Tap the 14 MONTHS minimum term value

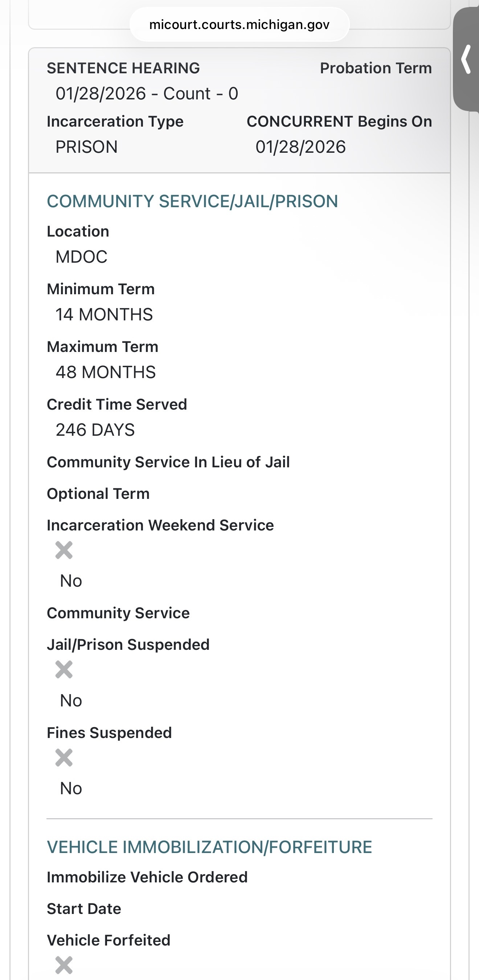[104, 315]
